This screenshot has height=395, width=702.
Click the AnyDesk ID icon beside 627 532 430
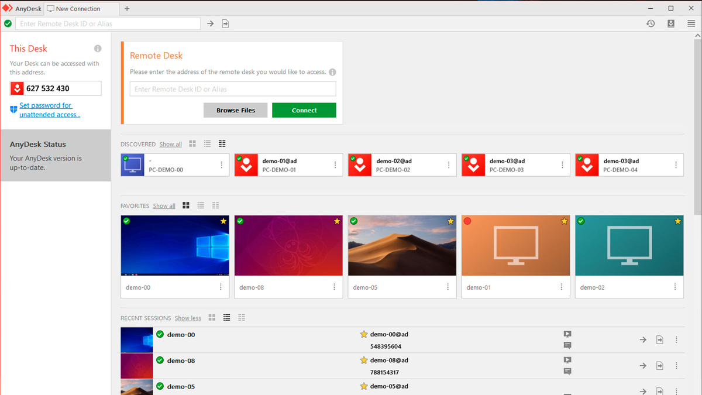(x=17, y=88)
